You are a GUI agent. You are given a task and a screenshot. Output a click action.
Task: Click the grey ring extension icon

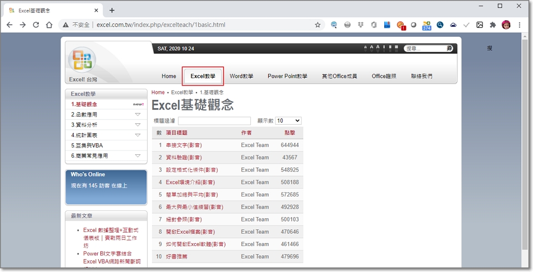click(x=414, y=25)
